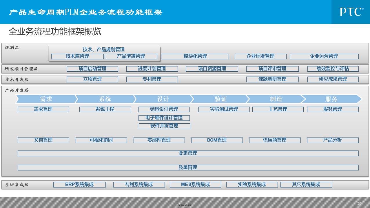
Task: Select the 服务 phase arrow
Action: (331, 99)
